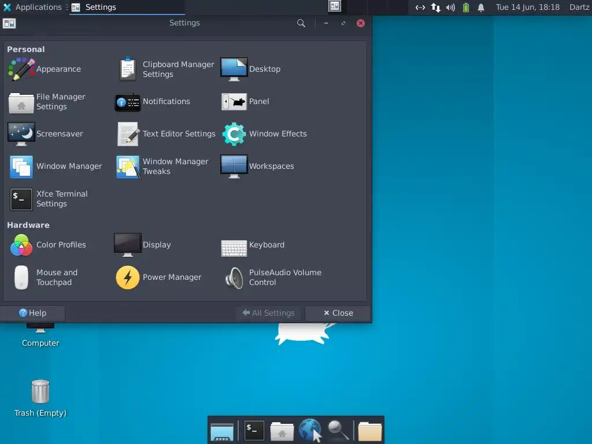The width and height of the screenshot is (592, 444).
Task: Open the Applications menu
Action: click(x=33, y=7)
